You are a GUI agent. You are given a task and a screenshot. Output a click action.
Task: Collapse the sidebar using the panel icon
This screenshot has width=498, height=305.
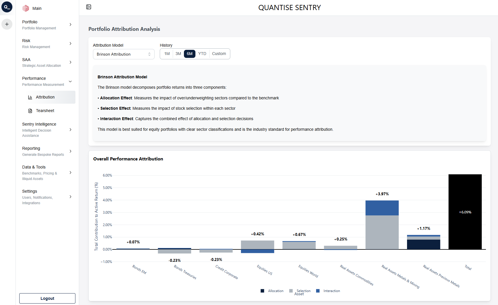click(x=88, y=7)
